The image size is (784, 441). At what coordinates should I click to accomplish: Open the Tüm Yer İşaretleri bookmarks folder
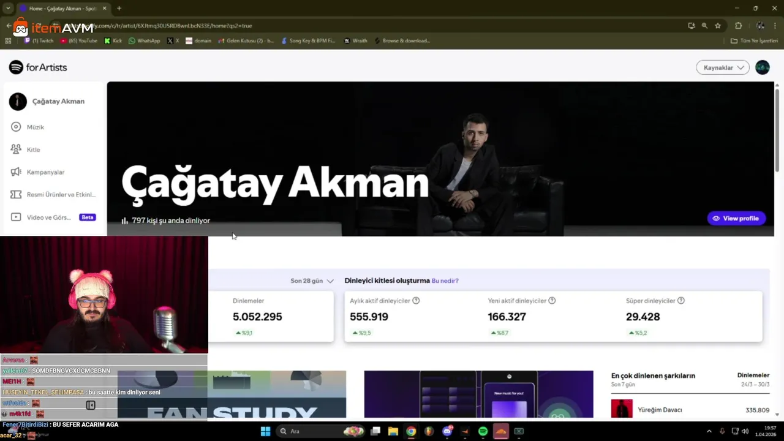(x=754, y=41)
